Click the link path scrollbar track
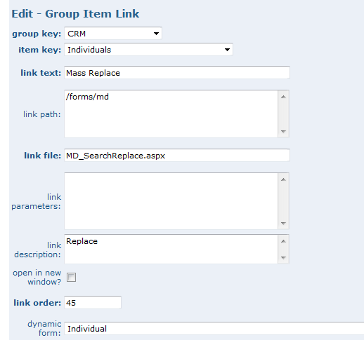Image resolution: width=364 pixels, height=340 pixels. pos(283,114)
